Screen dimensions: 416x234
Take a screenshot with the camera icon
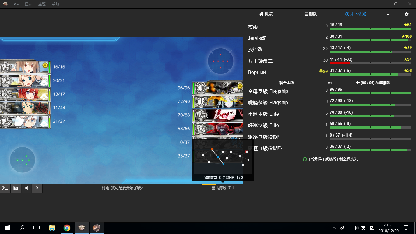16,188
